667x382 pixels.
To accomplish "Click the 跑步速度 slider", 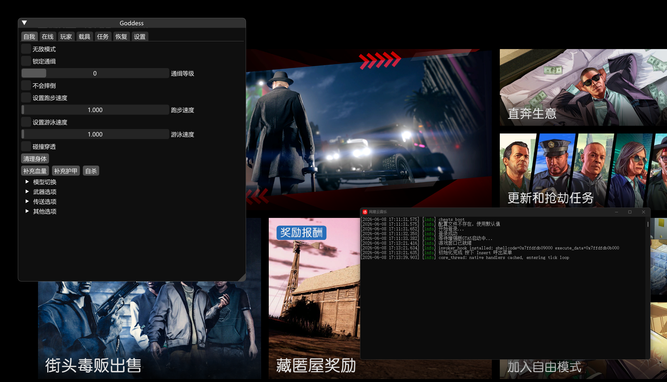I will [x=95, y=110].
